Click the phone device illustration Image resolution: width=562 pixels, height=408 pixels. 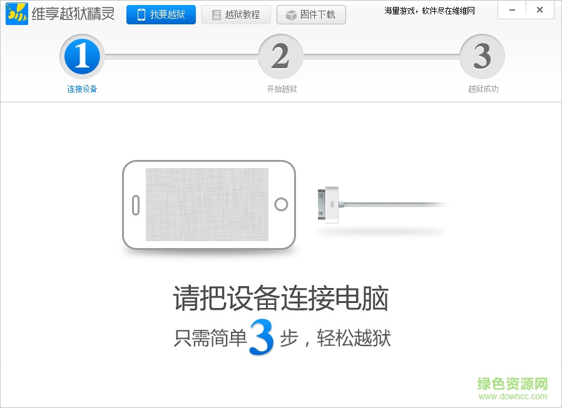coord(209,205)
